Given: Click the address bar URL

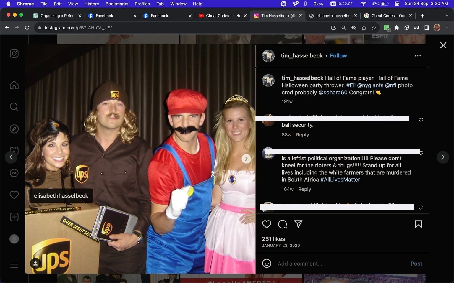Looking at the screenshot, I should [78, 28].
